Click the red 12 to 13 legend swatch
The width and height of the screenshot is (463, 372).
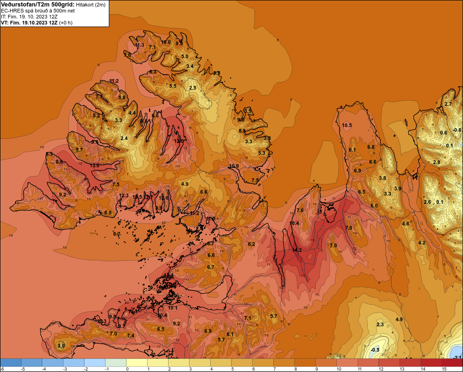tap(389, 363)
